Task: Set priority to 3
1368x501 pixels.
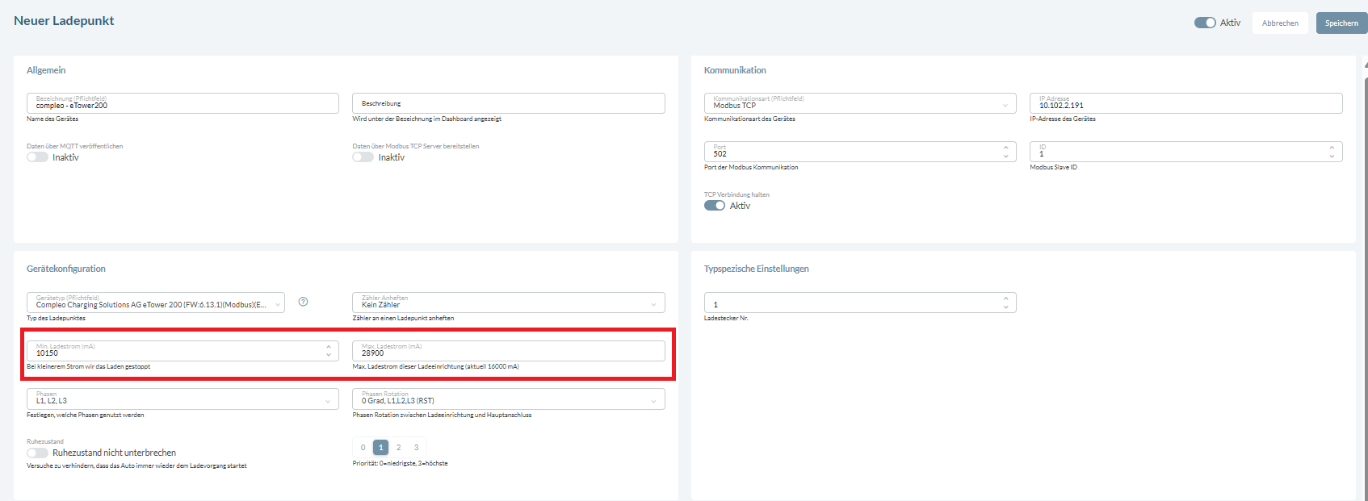Action: (417, 447)
